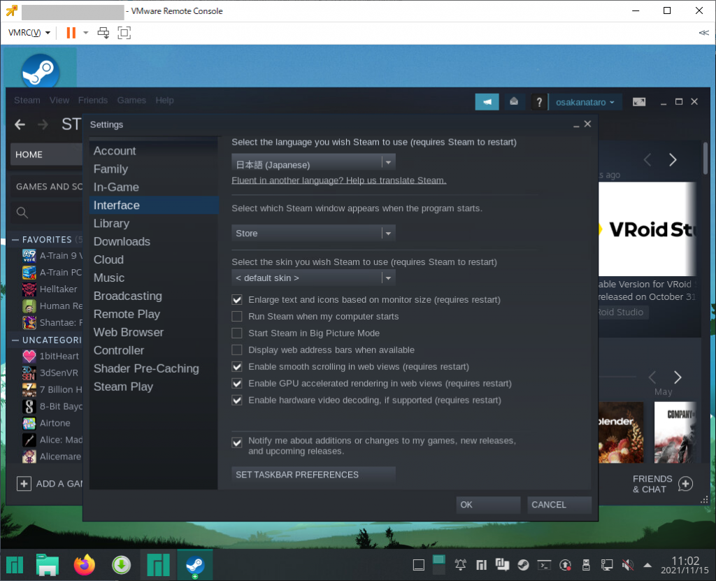Open the Games menu in Steam
Screen dimensions: 716x581
click(x=131, y=100)
